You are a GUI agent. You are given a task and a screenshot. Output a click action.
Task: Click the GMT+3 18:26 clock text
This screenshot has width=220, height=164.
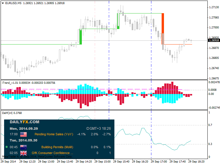pos(100,129)
